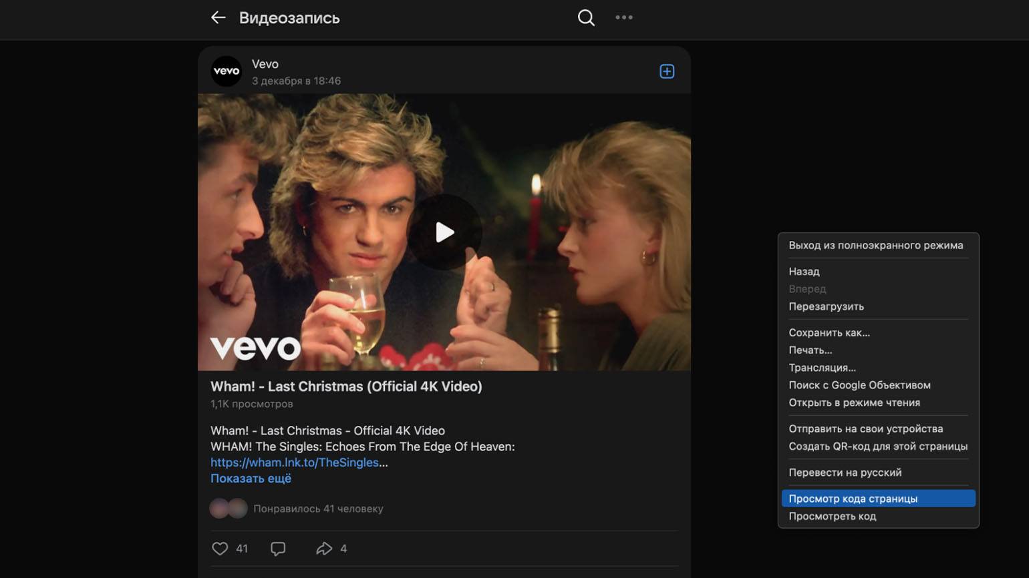Share the post with the arrow icon
The width and height of the screenshot is (1029, 578).
point(324,549)
